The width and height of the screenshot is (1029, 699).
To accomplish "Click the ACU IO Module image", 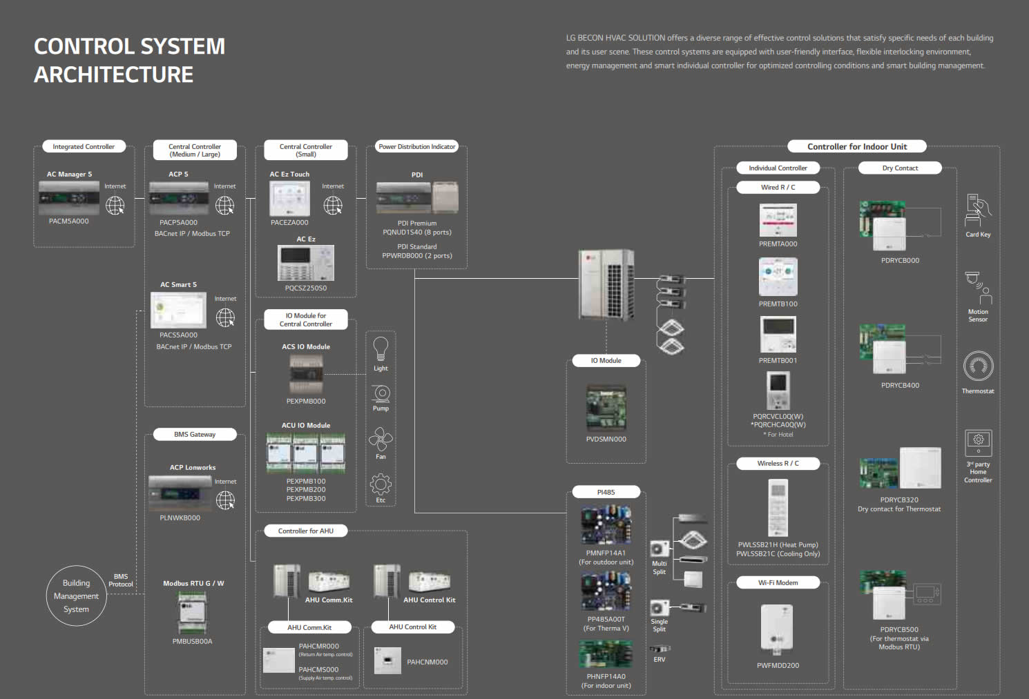I will (x=306, y=453).
